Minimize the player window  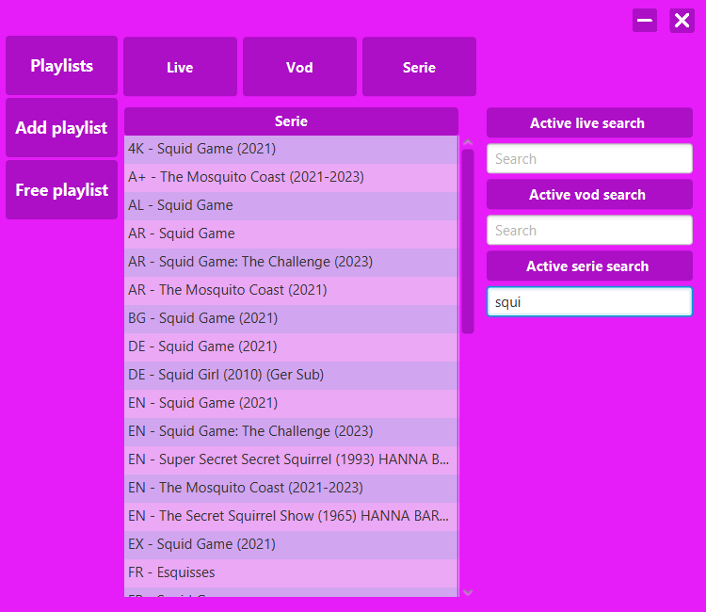(x=644, y=21)
